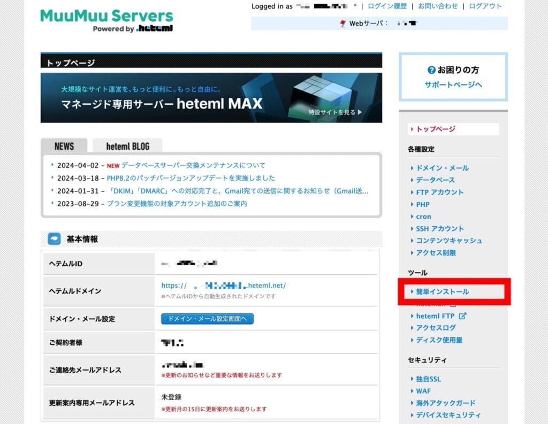Click the 基本情報 section icon

click(x=54, y=239)
